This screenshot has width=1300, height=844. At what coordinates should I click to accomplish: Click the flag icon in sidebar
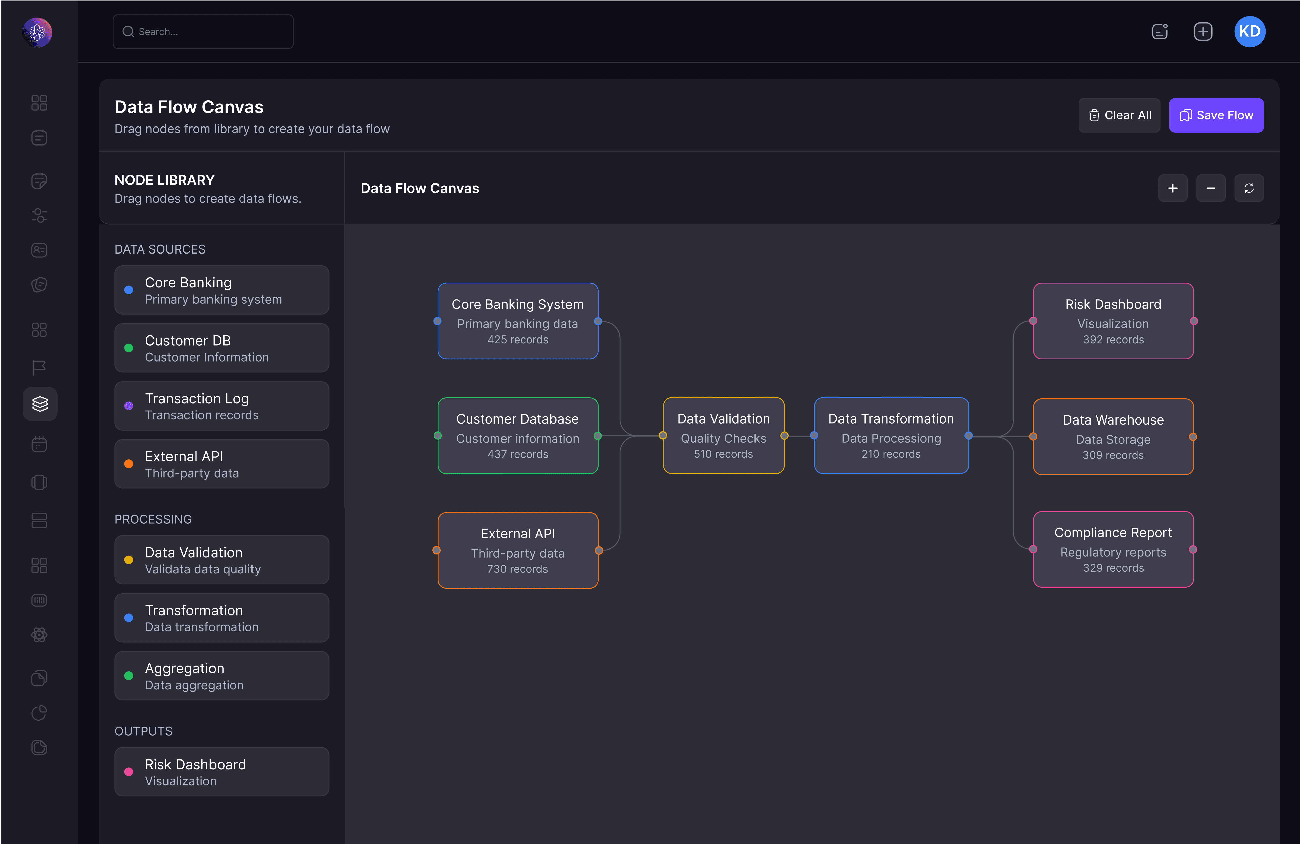click(39, 368)
